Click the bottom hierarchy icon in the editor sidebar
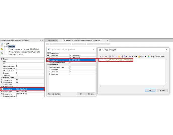The height and width of the screenshot is (135, 173). (2, 55)
